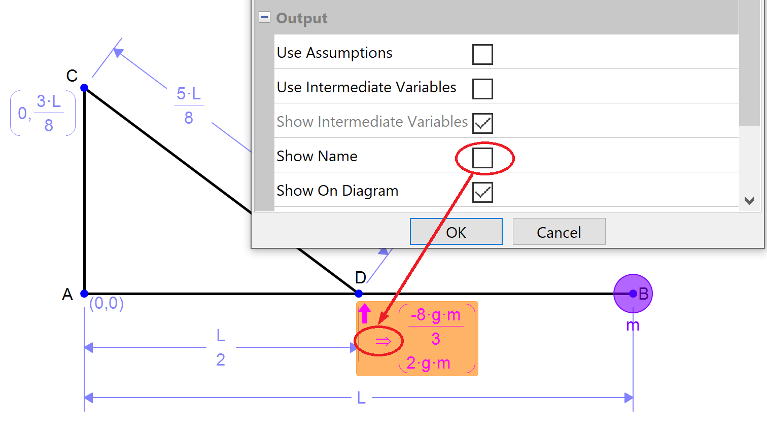Viewport: 767px width, 436px height.
Task: Tick the Use Intermediate Variables checkbox
Action: coord(482,89)
